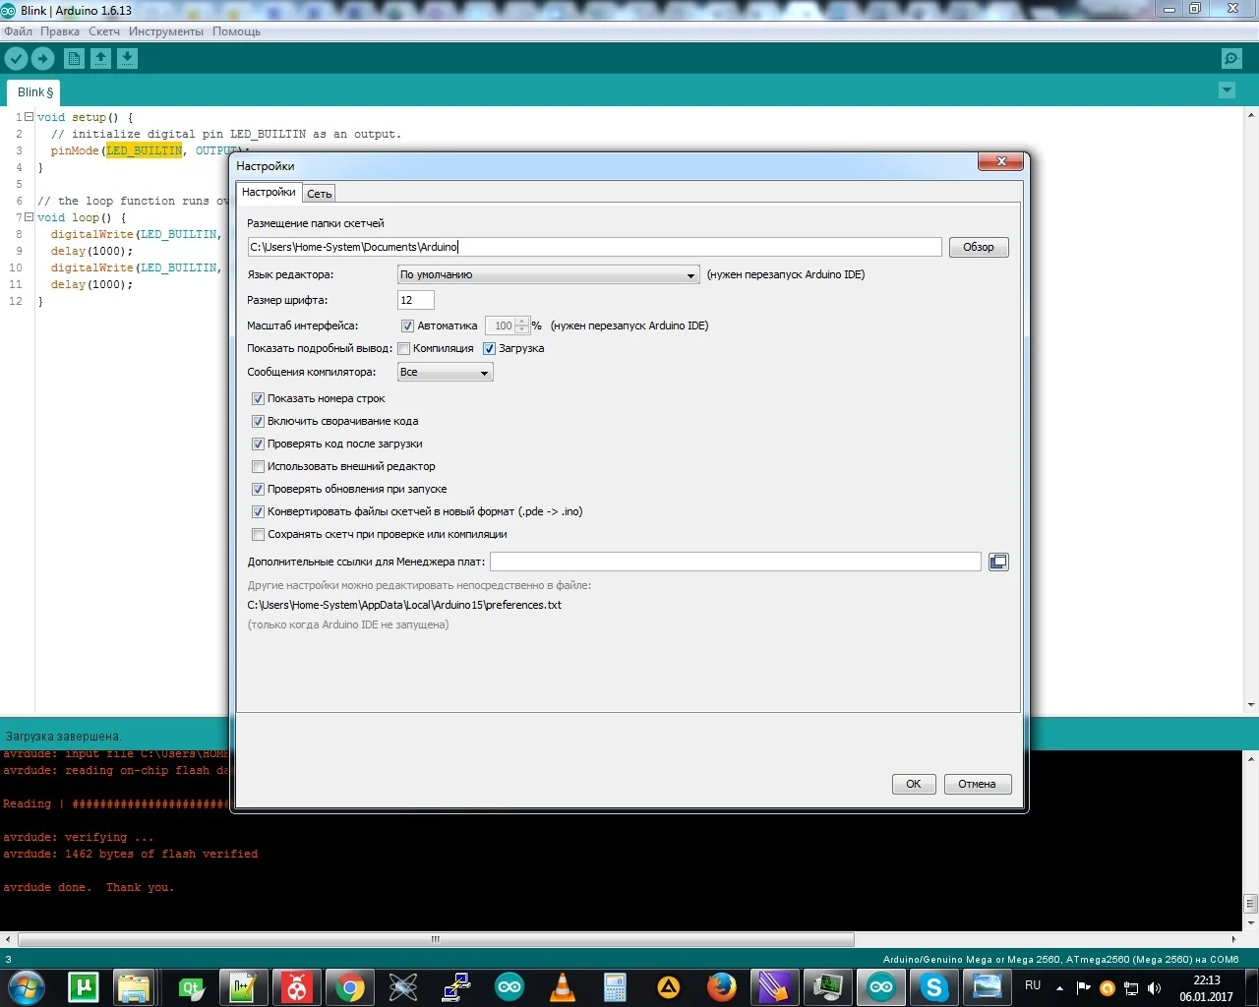Click the Обзор browse button
Viewport: 1259px width, 1007px height.
click(x=979, y=247)
